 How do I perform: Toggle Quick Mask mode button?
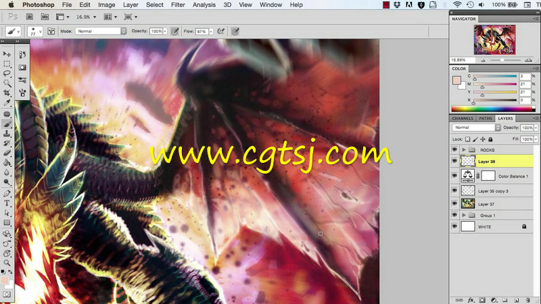(7, 295)
